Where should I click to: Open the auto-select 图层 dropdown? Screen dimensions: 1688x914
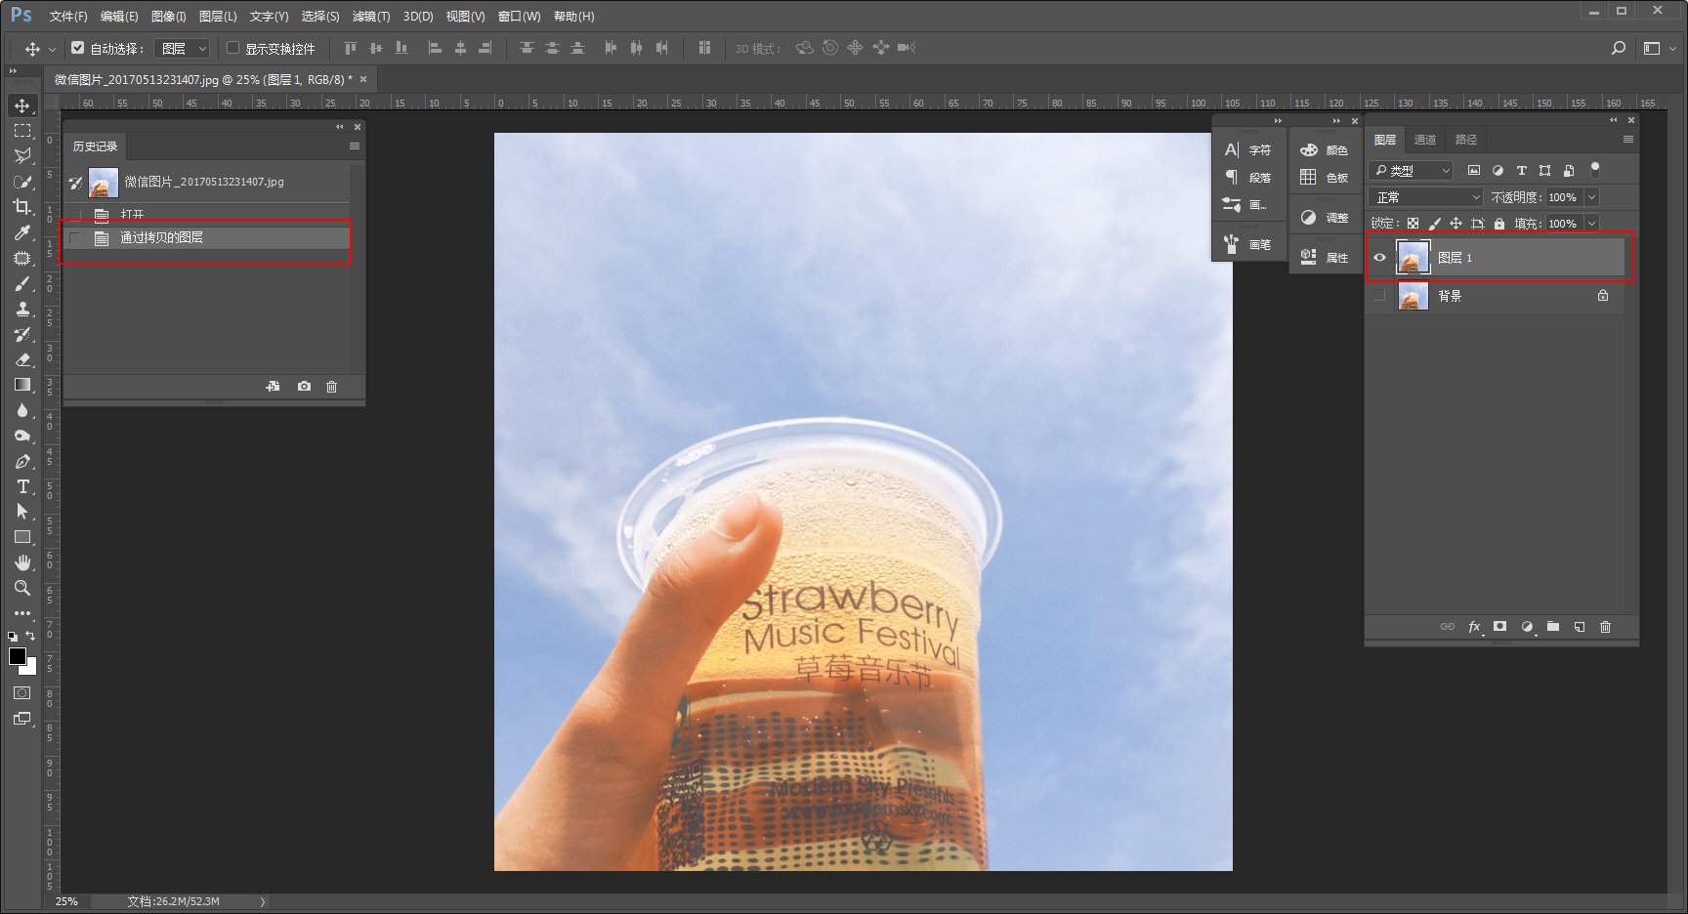pyautogui.click(x=183, y=48)
